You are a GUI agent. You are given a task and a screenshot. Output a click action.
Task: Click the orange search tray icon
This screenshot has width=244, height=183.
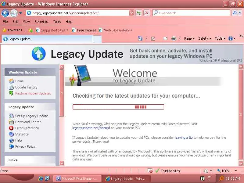[221, 178]
